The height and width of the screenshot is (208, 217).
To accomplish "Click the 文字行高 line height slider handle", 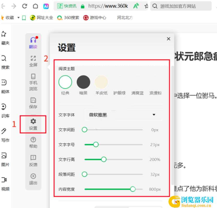I will pyautogui.click(x=104, y=159).
